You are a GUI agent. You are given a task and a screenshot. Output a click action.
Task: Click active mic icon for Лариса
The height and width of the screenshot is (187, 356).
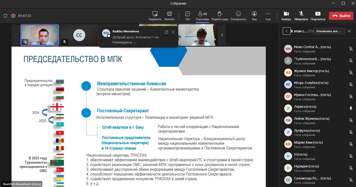pos(351,108)
